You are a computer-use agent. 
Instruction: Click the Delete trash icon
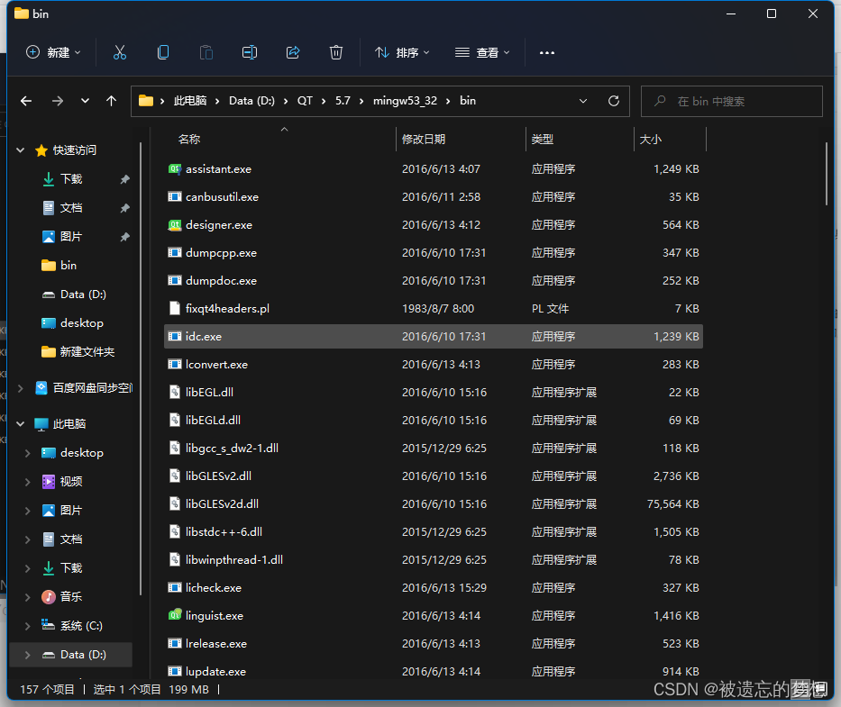(x=335, y=52)
